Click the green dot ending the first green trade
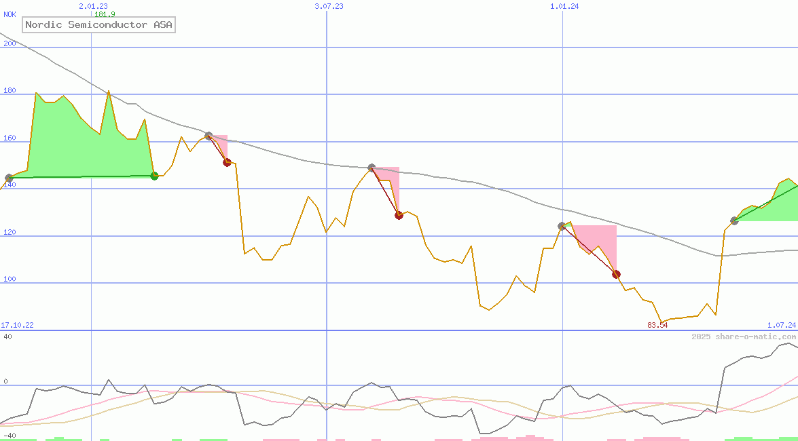The width and height of the screenshot is (798, 441). [154, 176]
